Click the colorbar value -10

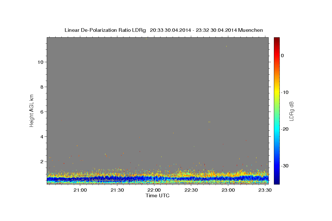285,92
